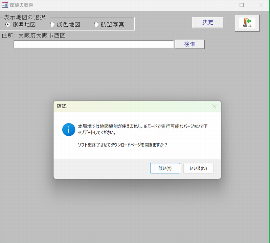The width and height of the screenshot is (270, 243).
Task: Confirm with the はい(Y) button
Action: click(x=165, y=168)
